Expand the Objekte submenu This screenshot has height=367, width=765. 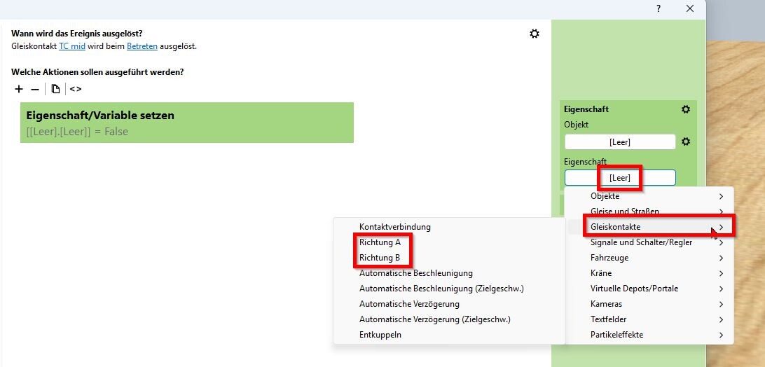tap(649, 196)
